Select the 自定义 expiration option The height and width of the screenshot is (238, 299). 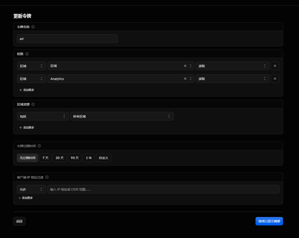104,158
